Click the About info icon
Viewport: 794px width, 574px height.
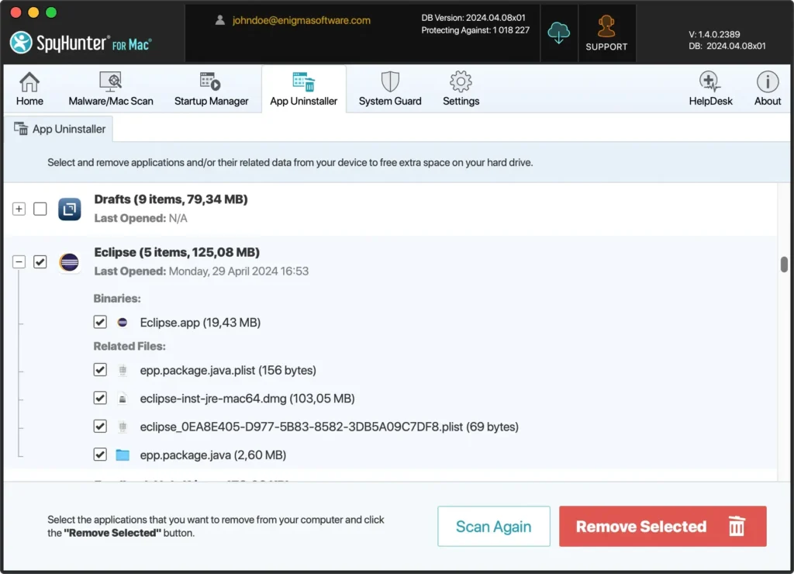point(768,81)
